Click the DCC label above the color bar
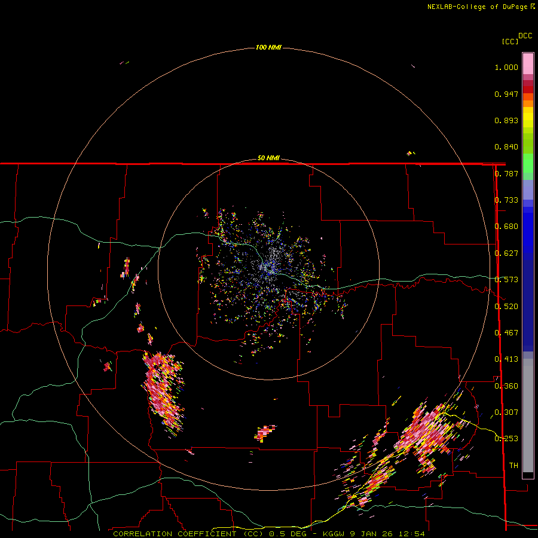This screenshot has height=538, width=538. coord(525,36)
